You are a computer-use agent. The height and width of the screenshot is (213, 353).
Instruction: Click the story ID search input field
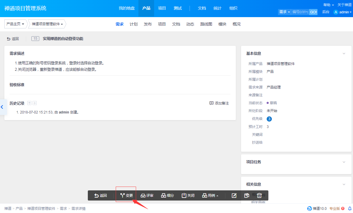(x=300, y=12)
